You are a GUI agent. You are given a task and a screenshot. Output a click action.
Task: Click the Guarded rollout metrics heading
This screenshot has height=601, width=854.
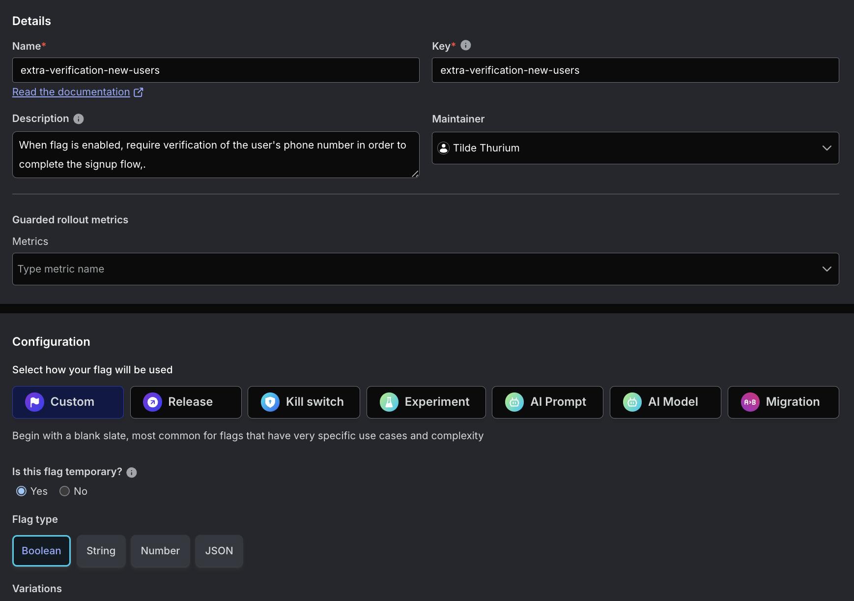coord(70,220)
